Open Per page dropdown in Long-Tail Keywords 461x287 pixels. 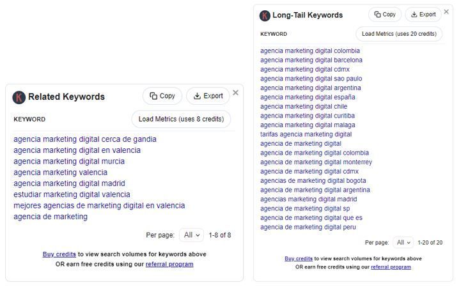pyautogui.click(x=403, y=243)
